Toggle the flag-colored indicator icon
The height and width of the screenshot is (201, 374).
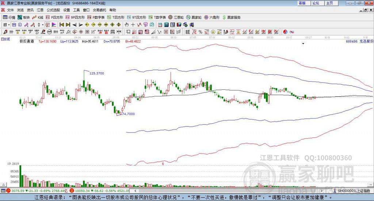click(x=54, y=25)
